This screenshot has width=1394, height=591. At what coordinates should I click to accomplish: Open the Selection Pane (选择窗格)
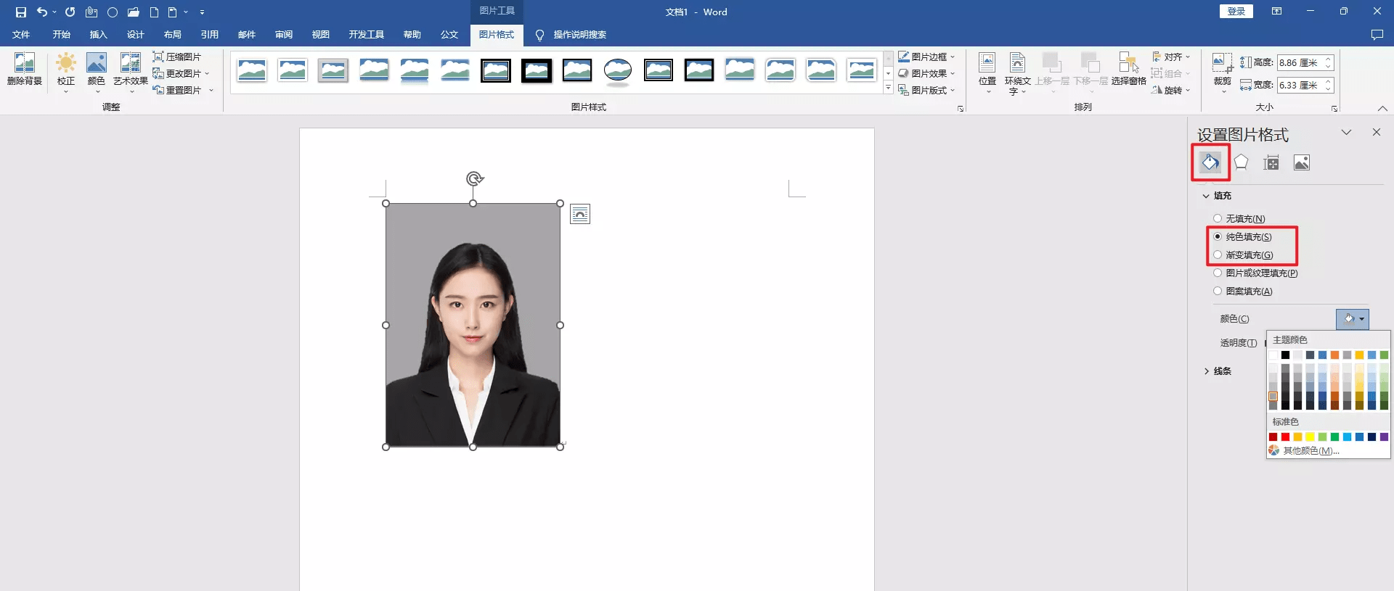point(1128,69)
